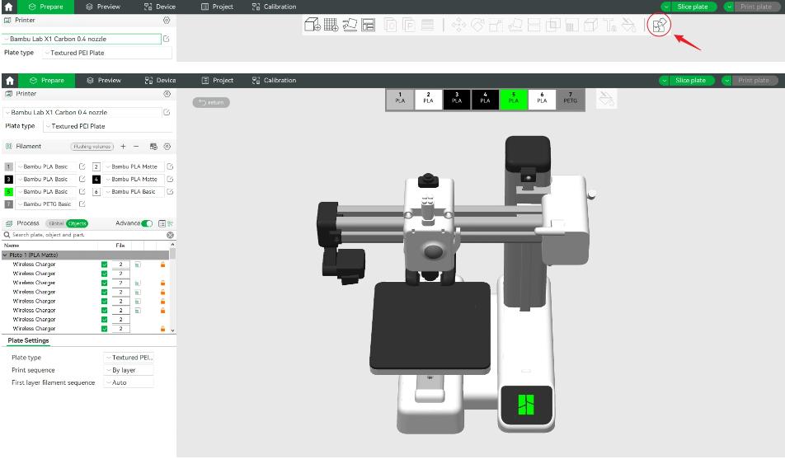Open Bambu PETG Basic filament dropdown
This screenshot has height=459, width=785.
point(45,204)
